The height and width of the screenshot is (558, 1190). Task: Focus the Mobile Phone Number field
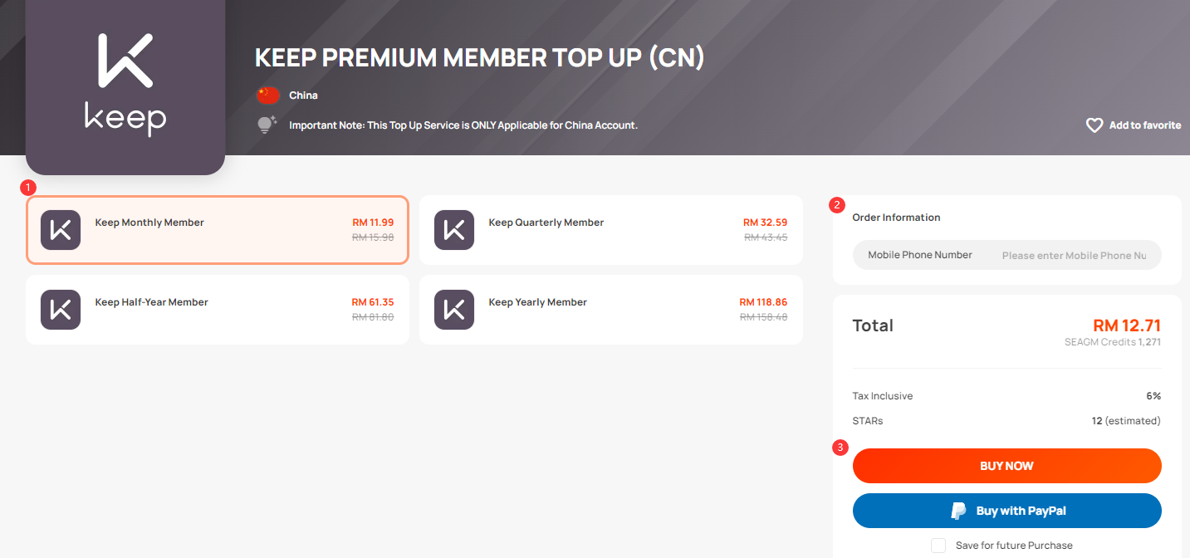click(1006, 255)
